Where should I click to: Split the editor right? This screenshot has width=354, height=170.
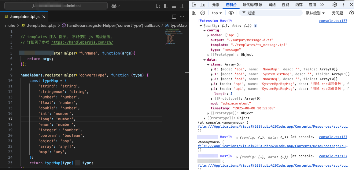(174, 17)
